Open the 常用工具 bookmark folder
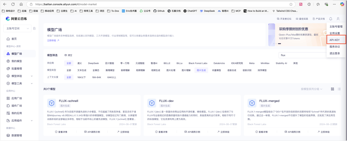The height and width of the screenshot is (141, 347). (86, 11)
